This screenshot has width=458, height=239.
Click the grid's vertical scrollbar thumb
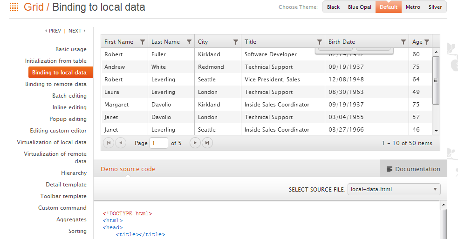436,80
